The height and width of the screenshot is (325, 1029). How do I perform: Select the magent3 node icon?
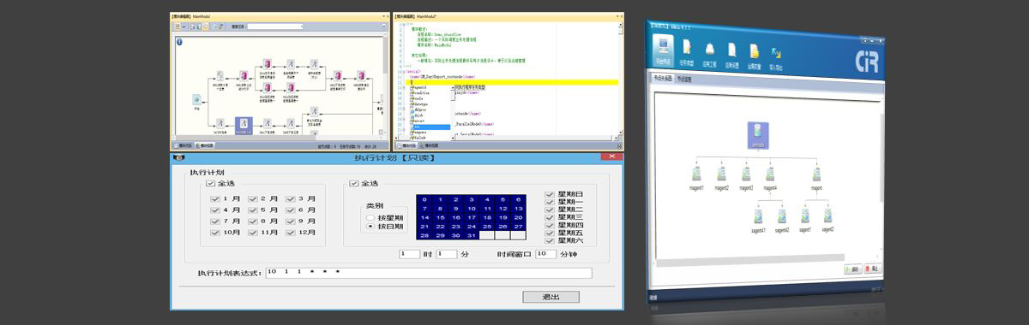(747, 174)
